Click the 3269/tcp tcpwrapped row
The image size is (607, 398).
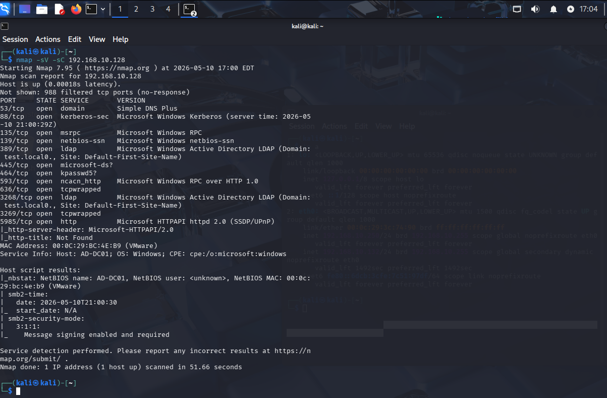pyautogui.click(x=50, y=214)
